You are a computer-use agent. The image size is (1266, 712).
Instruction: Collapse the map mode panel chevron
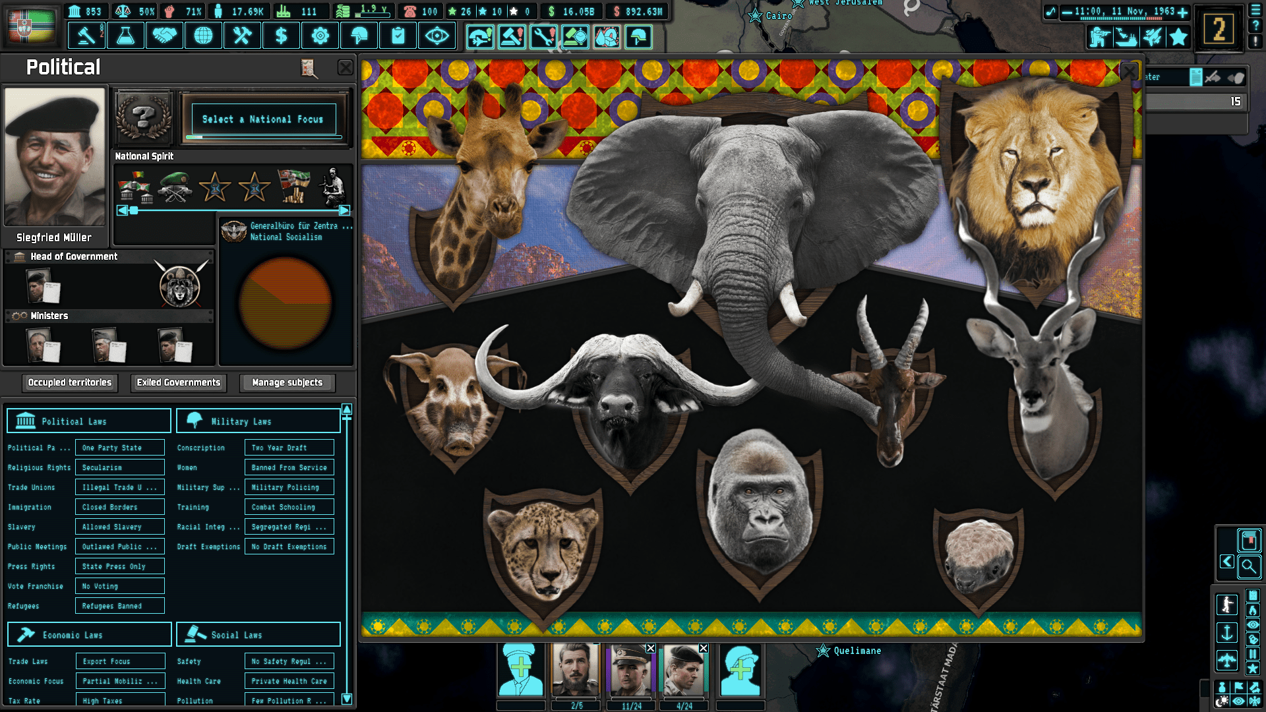pos(1227,562)
